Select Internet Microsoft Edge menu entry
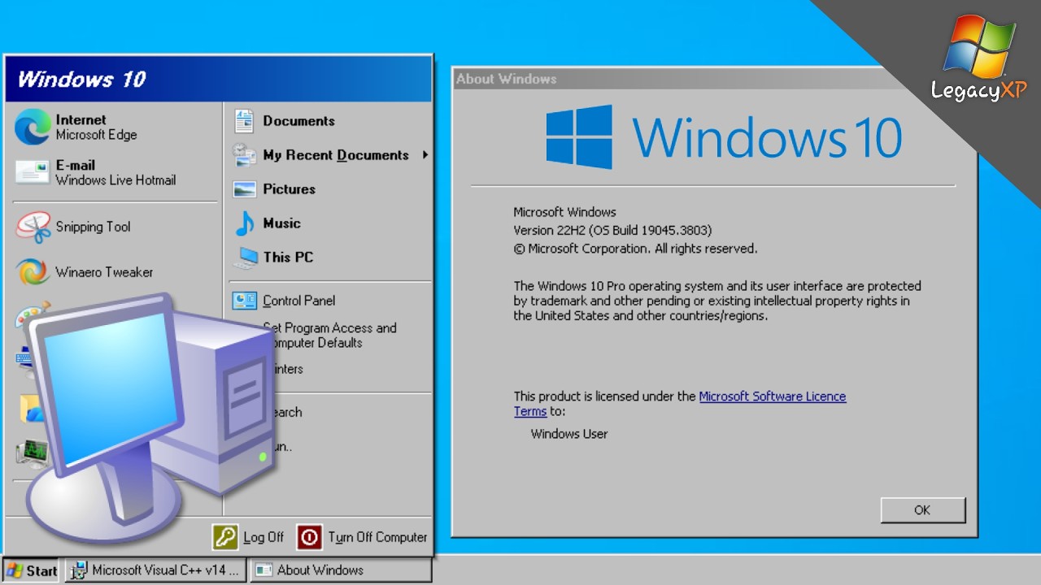 pyautogui.click(x=115, y=127)
